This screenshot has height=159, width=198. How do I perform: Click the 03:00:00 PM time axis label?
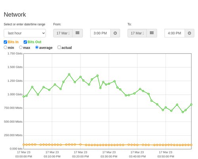coord(24,157)
